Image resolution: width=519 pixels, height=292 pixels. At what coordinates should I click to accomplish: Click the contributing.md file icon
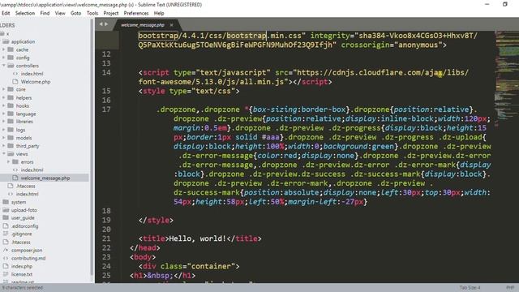pos(6,258)
